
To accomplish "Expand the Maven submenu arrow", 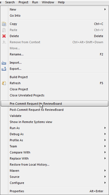I will click(105, 171).
